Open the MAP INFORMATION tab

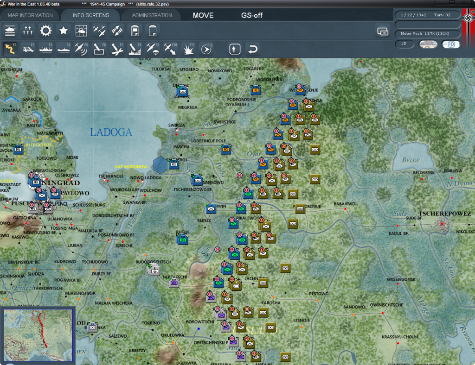30,15
